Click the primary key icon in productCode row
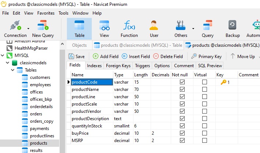This screenshot has height=153, width=260. click(223, 82)
